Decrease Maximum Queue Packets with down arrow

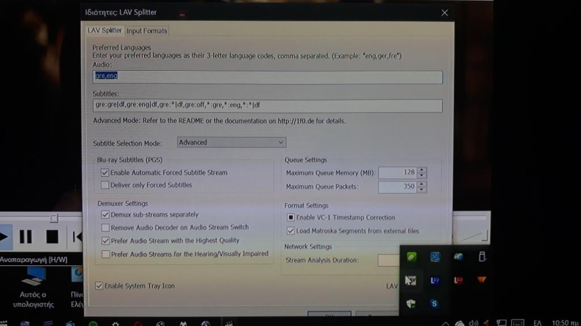coord(422,190)
